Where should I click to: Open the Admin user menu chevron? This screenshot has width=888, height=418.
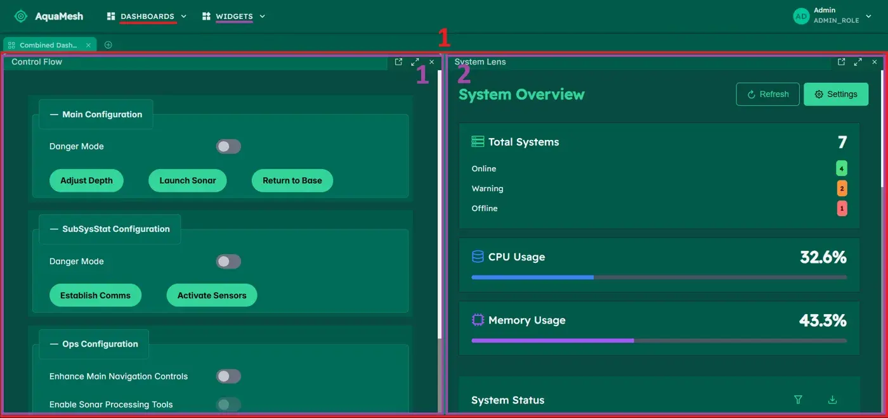click(869, 16)
